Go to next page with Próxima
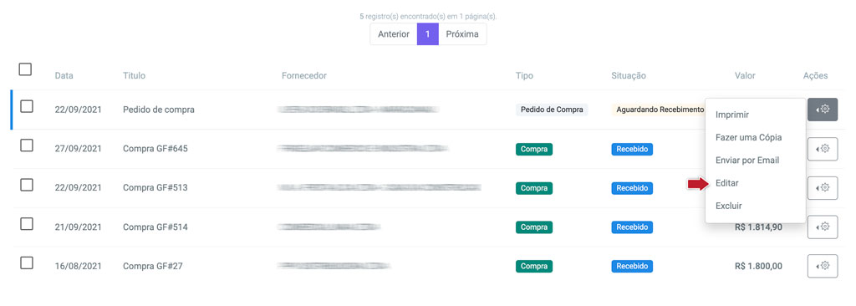 coord(462,34)
